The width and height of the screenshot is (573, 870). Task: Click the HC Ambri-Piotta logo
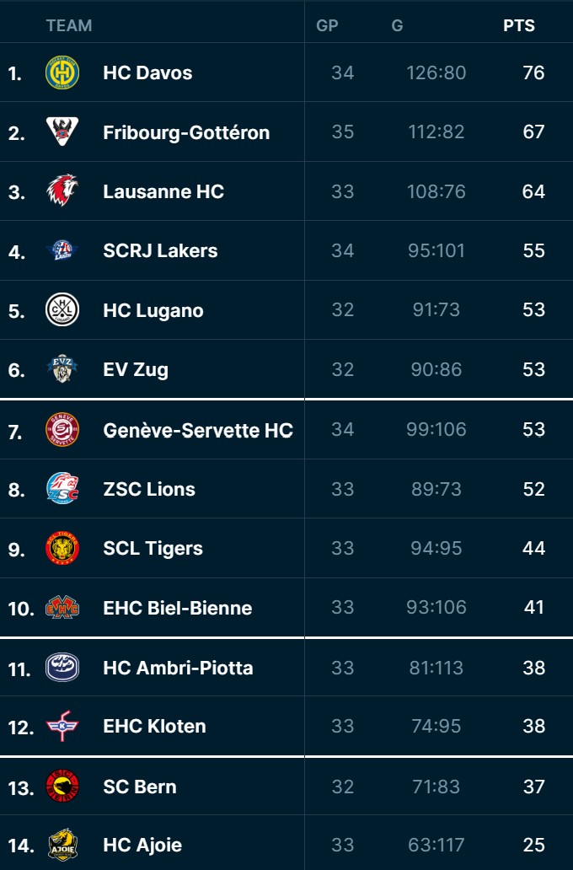click(62, 668)
